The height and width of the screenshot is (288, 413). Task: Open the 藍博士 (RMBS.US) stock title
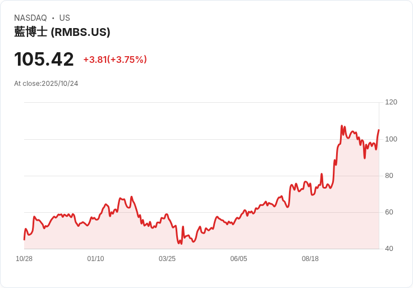(62, 32)
